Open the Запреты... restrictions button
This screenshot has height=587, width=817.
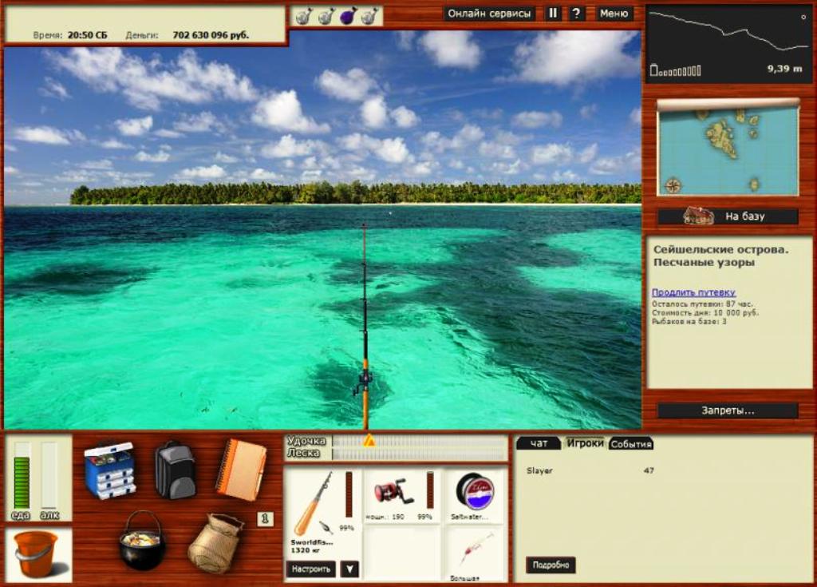727,411
